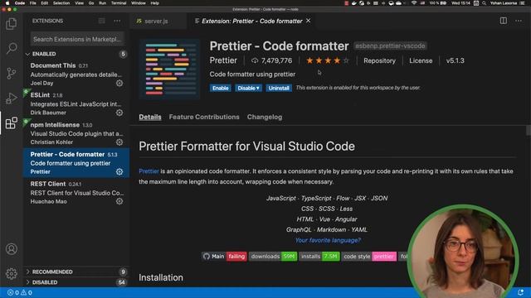531x298 pixels.
Task: Click Search Extensions in Marketplace field
Action: 77,39
